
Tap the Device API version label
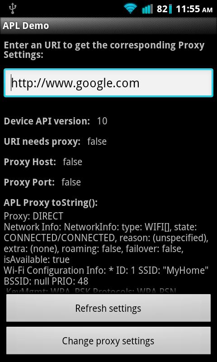point(47,121)
